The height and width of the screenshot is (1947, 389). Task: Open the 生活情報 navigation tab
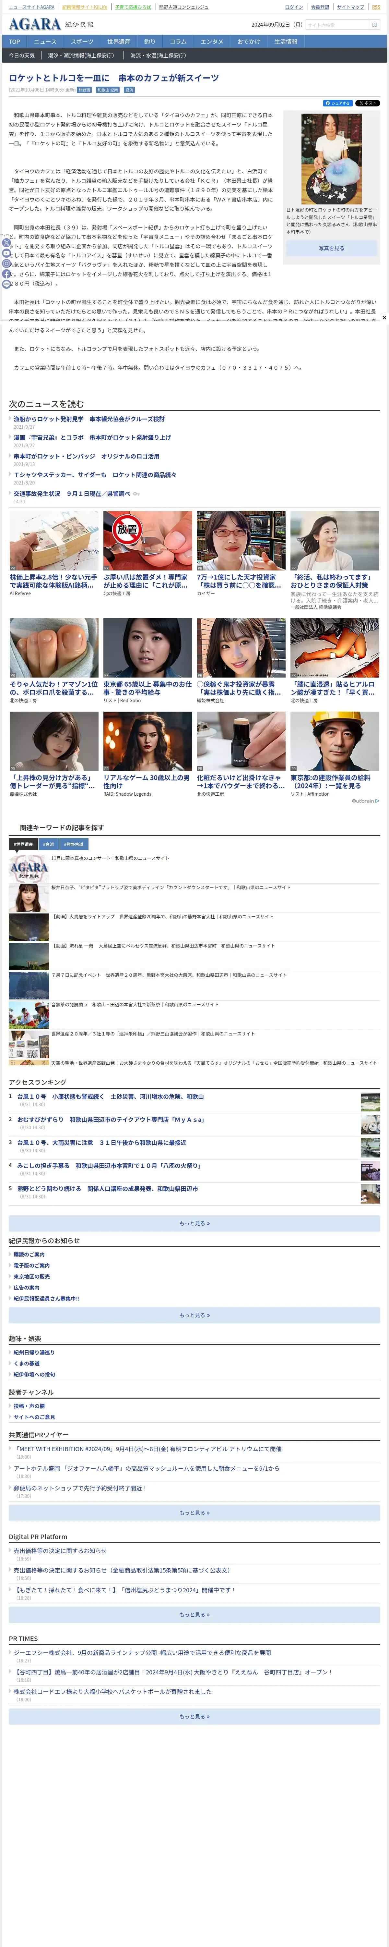click(x=286, y=42)
